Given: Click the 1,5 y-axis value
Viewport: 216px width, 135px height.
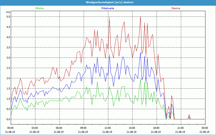Looking at the screenshot, I should click(8, 89).
